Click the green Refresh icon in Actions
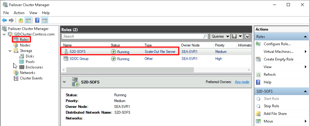 coord(258,75)
